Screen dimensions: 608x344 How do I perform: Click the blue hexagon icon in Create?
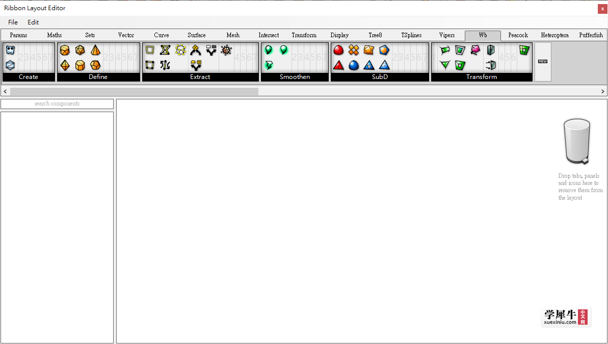pyautogui.click(x=11, y=65)
